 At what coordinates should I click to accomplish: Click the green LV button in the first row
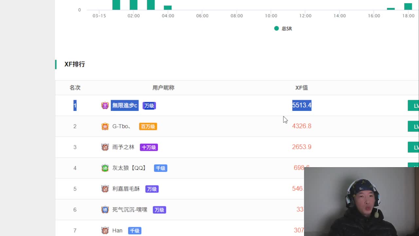point(413,106)
